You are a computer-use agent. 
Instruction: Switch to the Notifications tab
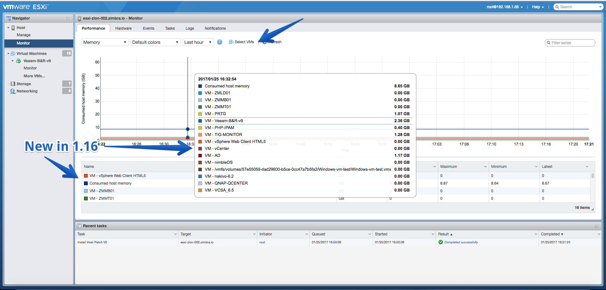[215, 28]
